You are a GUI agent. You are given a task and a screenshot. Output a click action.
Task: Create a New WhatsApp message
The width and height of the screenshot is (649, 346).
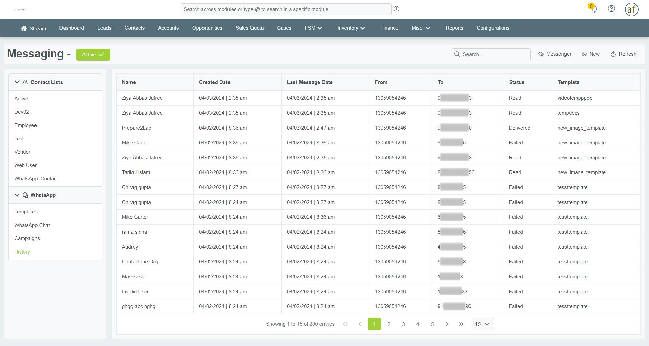coord(591,54)
